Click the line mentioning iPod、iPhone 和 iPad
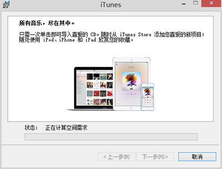This screenshot has height=169, width=222. (76, 40)
